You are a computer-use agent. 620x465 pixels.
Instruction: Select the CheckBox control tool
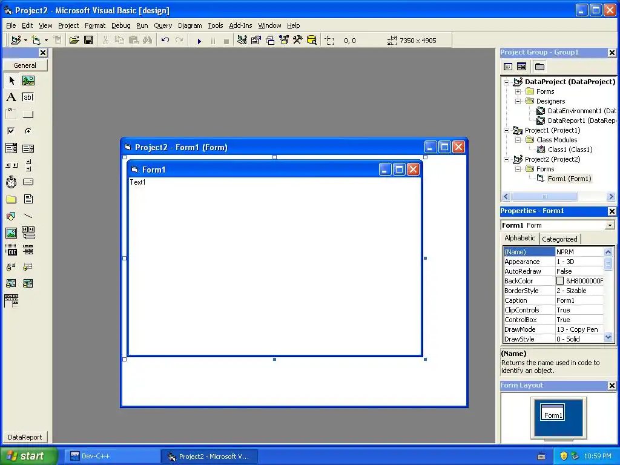coord(12,131)
